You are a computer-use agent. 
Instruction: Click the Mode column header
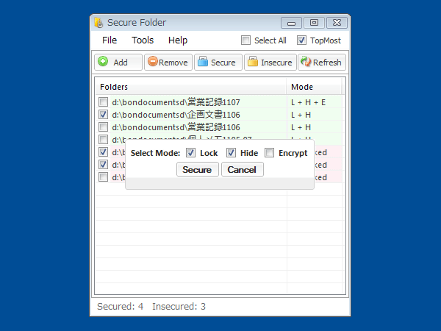(x=315, y=87)
